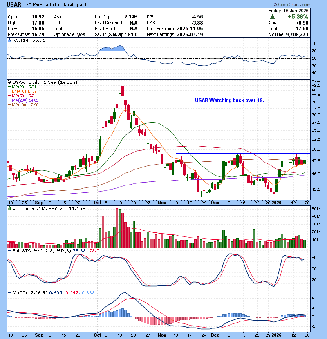Click the USAR (Daily) 17.69 chart title

[x=45, y=82]
